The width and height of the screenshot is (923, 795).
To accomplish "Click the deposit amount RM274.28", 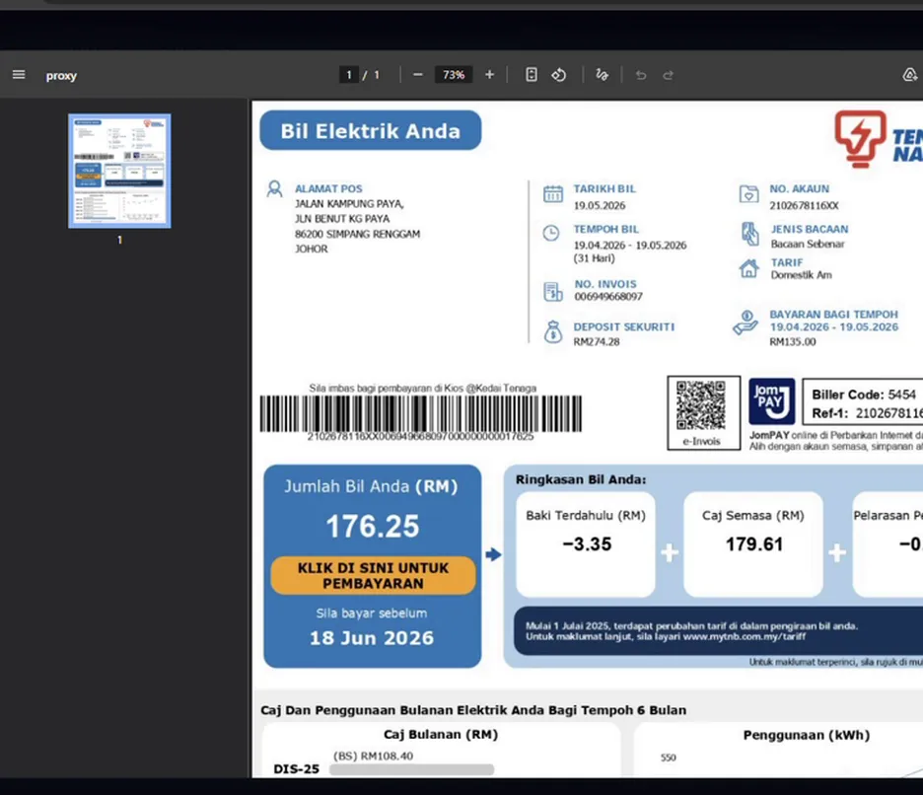I will 597,341.
